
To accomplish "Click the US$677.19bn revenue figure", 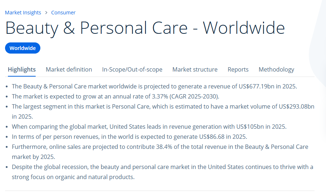I will pos(258,86).
